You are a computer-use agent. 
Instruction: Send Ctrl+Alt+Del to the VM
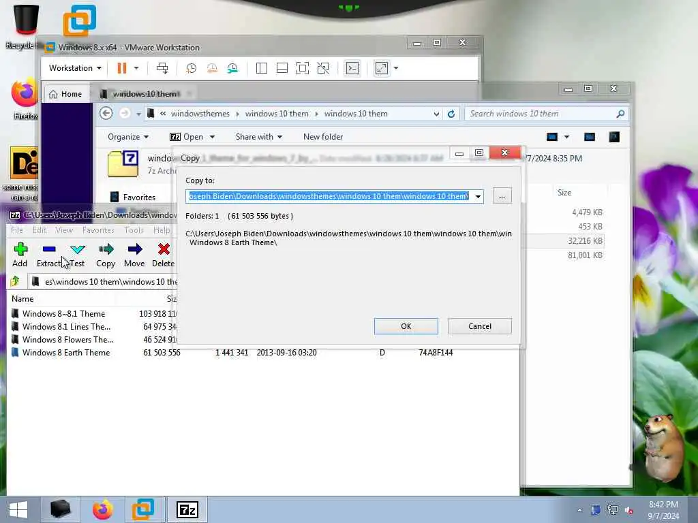click(x=162, y=68)
